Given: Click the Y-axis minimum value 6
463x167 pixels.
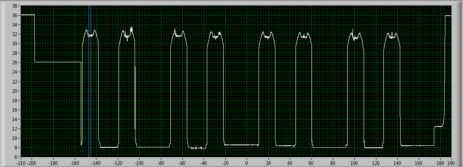Looking at the screenshot, I should pyautogui.click(x=16, y=157).
